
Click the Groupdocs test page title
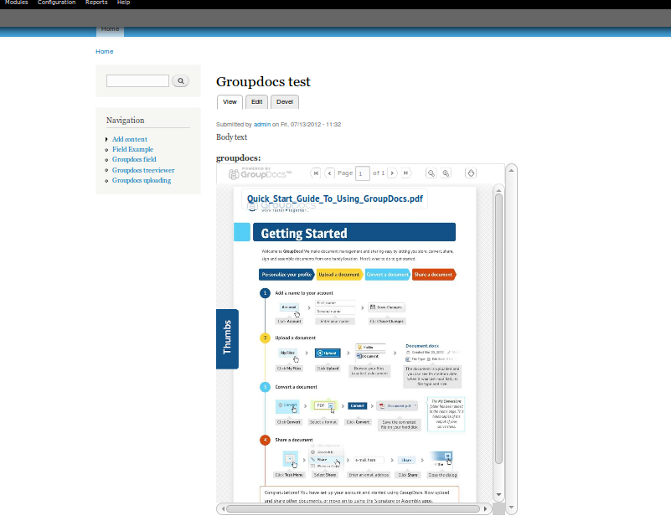[x=263, y=82]
